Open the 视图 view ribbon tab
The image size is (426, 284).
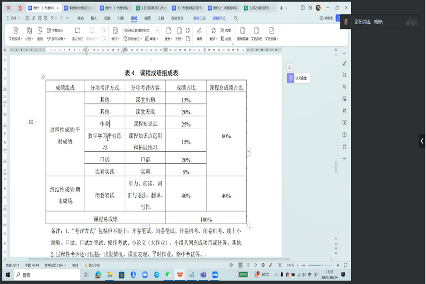[x=147, y=18]
